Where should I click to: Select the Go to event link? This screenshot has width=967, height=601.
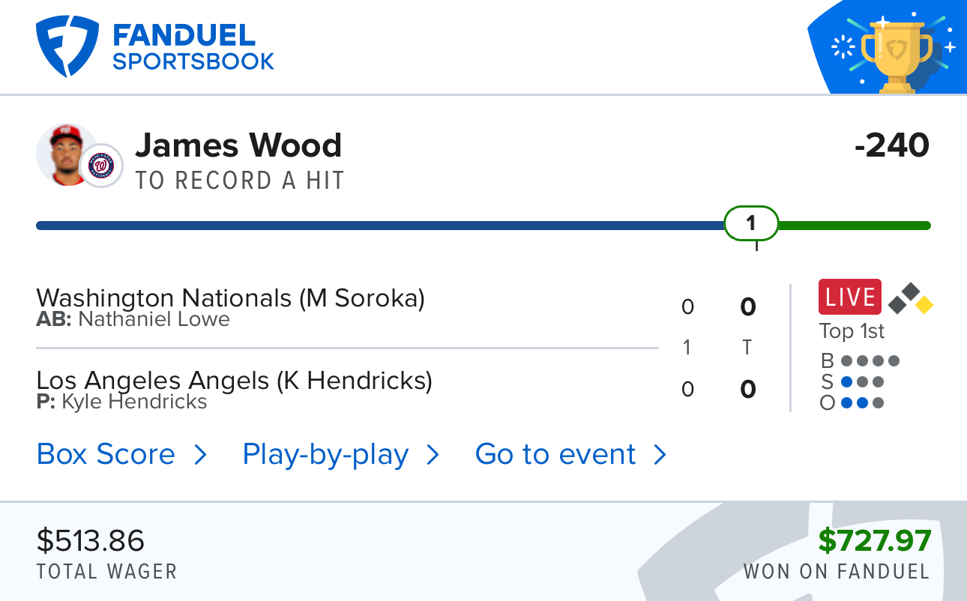coord(555,454)
